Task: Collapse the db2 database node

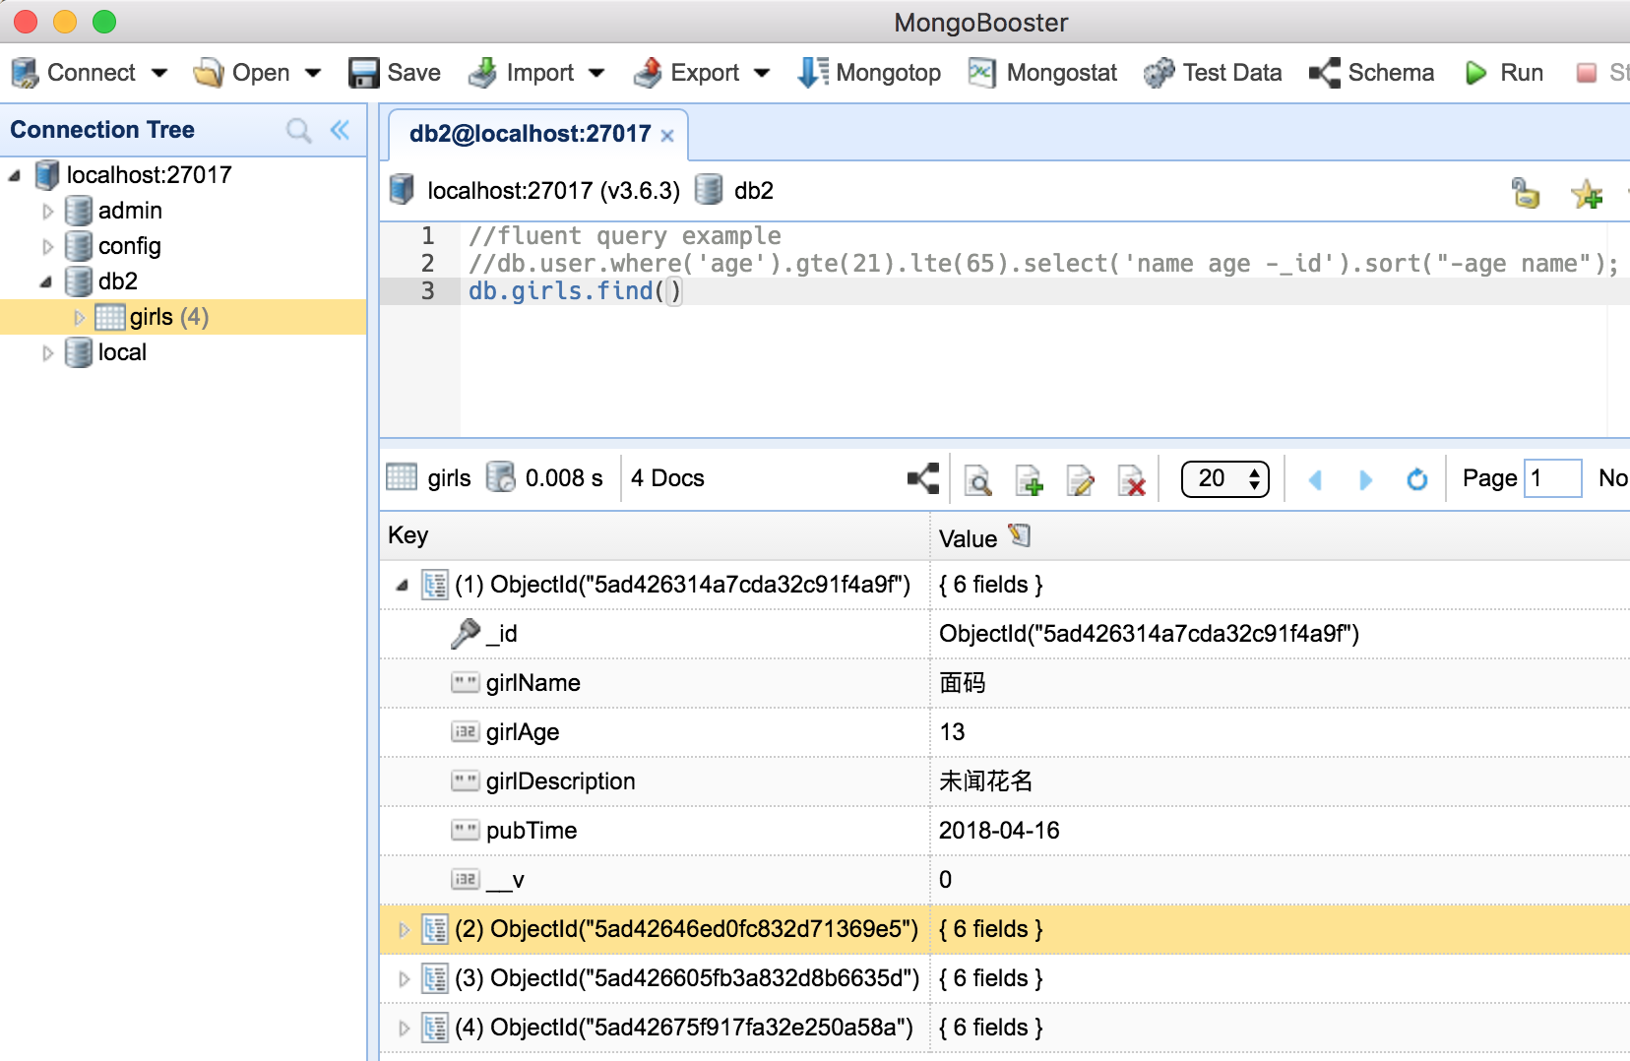Action: point(45,282)
